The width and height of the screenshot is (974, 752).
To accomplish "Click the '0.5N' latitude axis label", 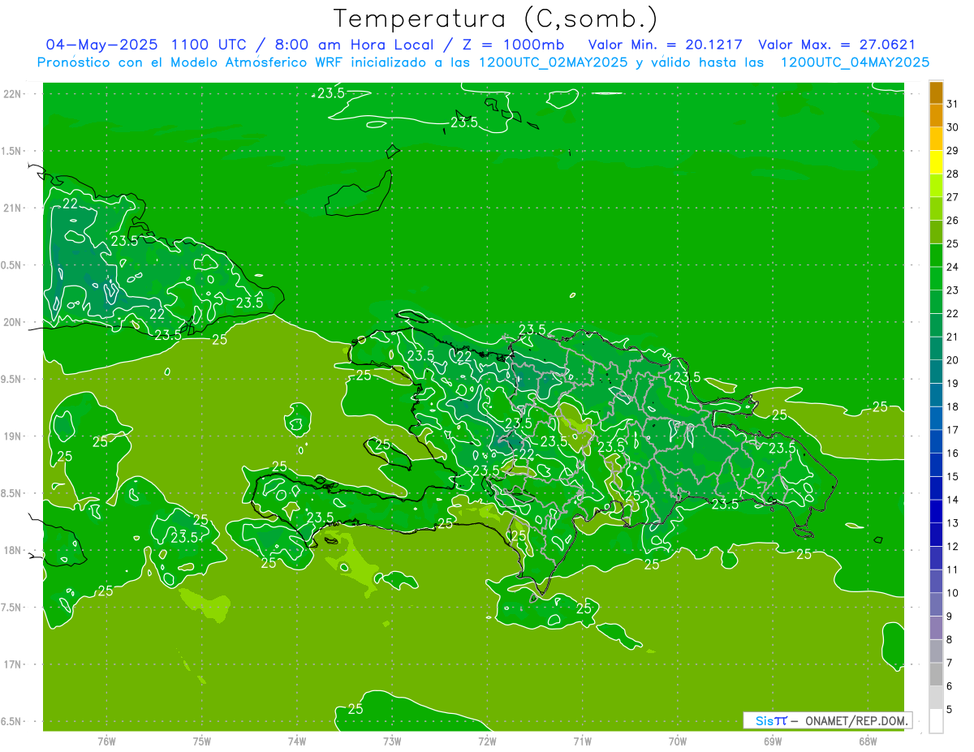I will (11, 265).
